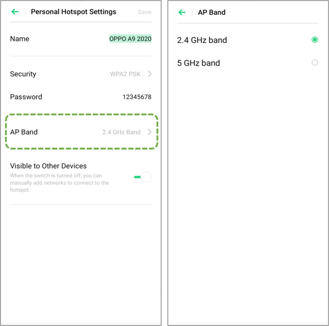Tap the Password label
Screen dimensions: 329x326
[x=26, y=97]
